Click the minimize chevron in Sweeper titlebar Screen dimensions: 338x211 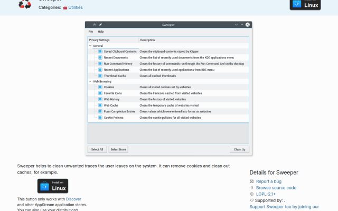(x=236, y=25)
